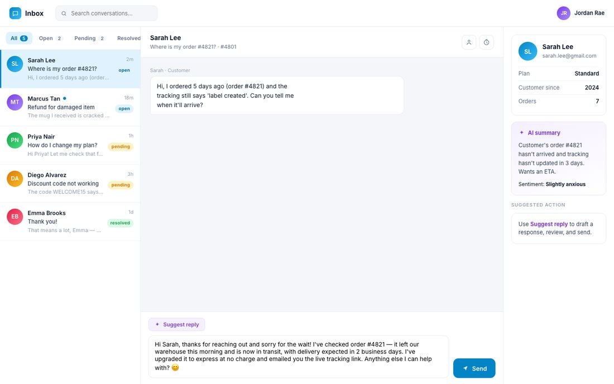The width and height of the screenshot is (614, 384).
Task: Switch to the Pending tab
Action: click(x=89, y=39)
